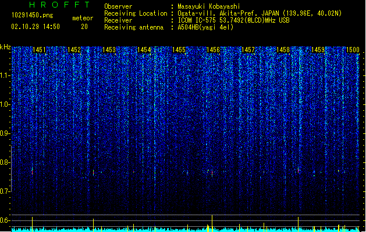Select the ICOM IC-575 53.7492 MHz receiver text
The image size is (366, 232).
pyautogui.click(x=233, y=20)
